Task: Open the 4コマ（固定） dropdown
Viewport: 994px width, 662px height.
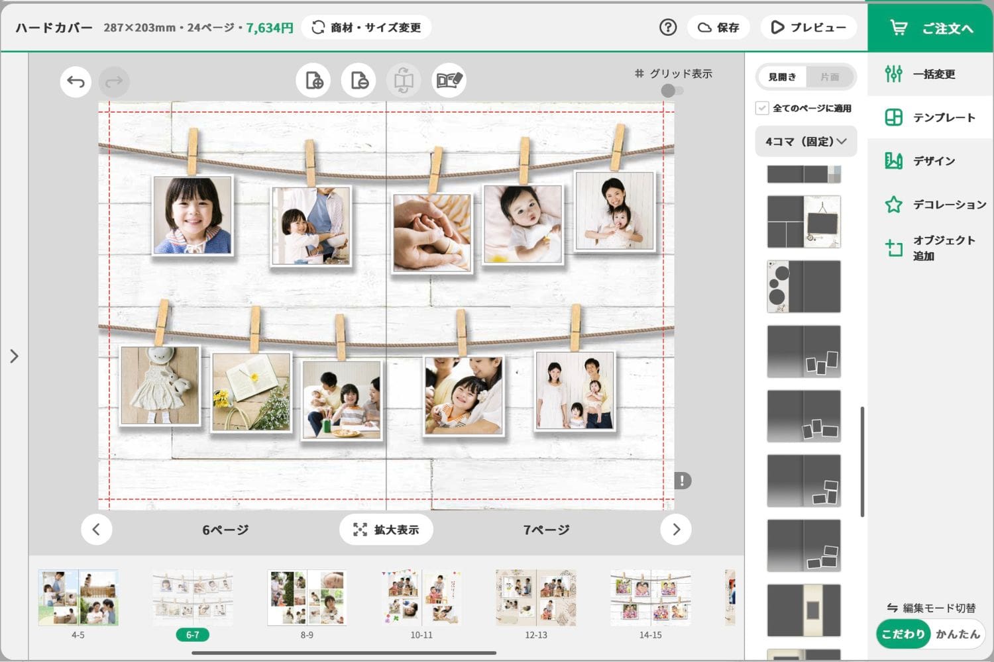Action: [806, 142]
